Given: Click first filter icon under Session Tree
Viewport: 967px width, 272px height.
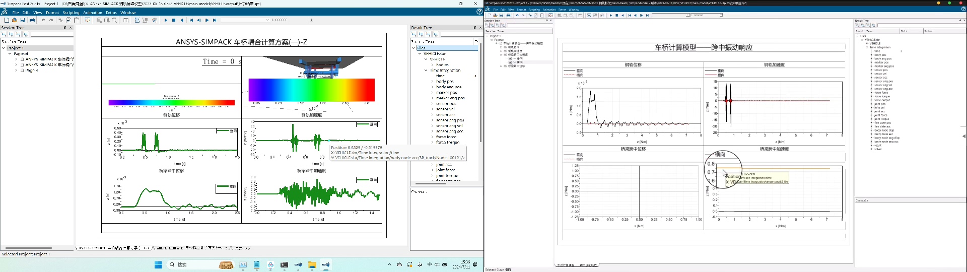Looking at the screenshot, I should click(x=4, y=34).
